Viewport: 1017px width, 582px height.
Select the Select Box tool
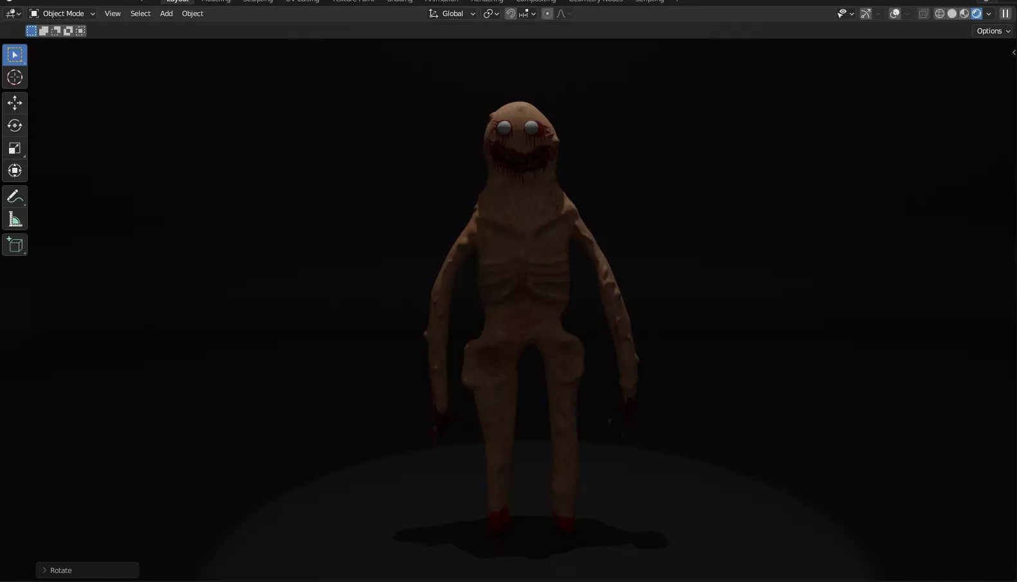(x=15, y=55)
